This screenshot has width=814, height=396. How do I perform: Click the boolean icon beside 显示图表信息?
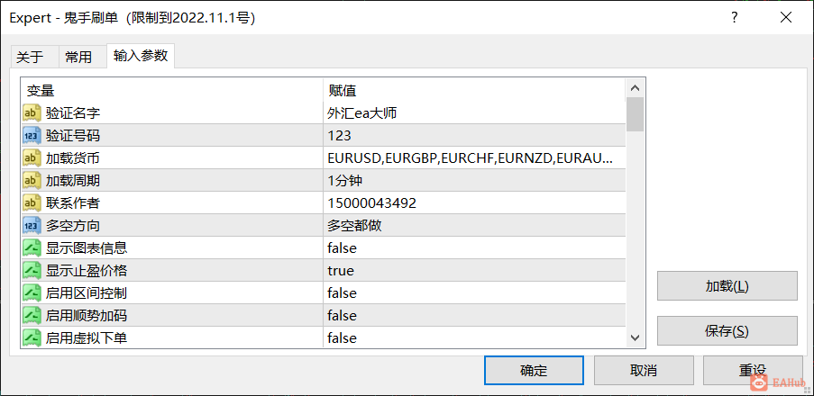[x=32, y=248]
